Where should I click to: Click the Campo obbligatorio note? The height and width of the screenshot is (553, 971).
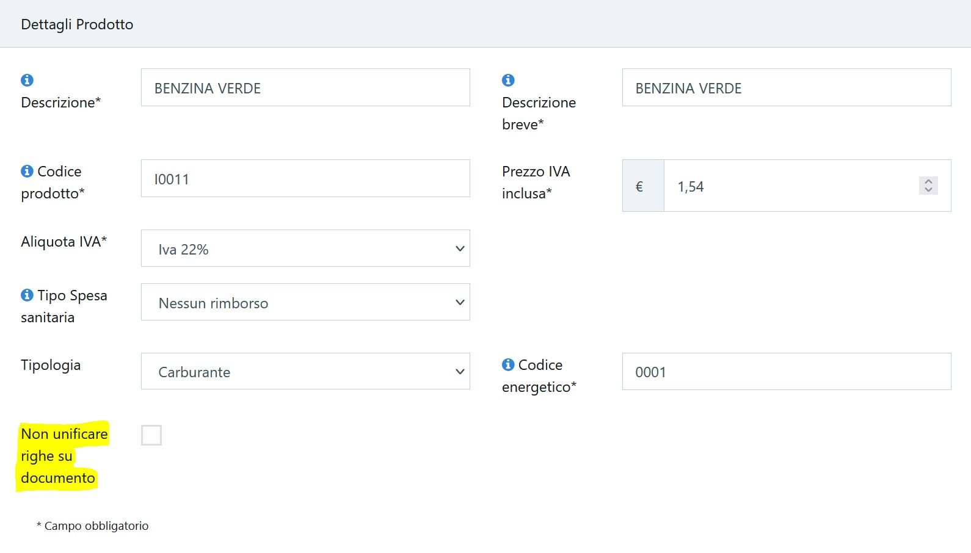coord(92,526)
